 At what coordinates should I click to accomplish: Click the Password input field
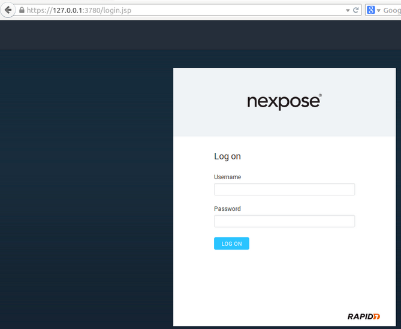tap(284, 221)
